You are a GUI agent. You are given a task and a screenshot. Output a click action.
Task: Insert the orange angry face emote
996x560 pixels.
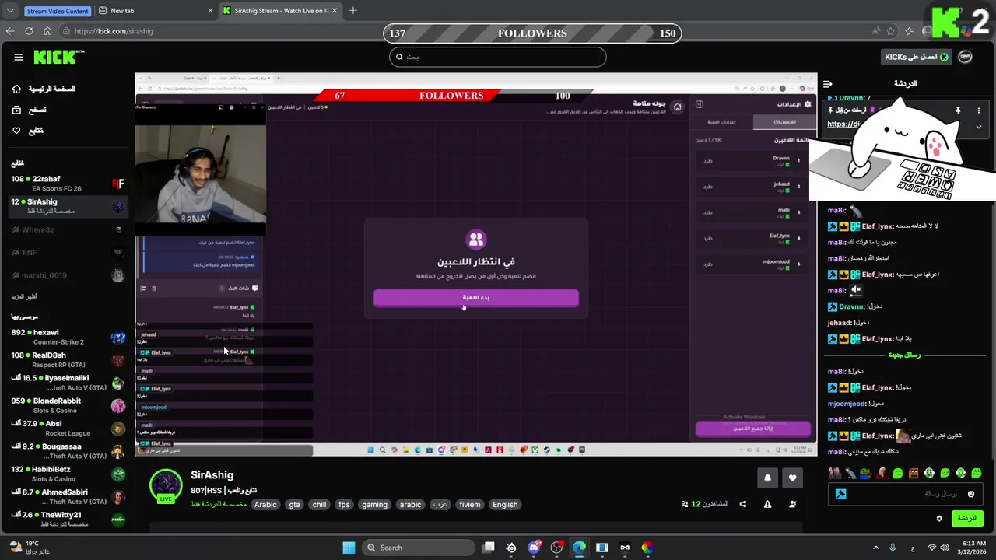coord(913,473)
